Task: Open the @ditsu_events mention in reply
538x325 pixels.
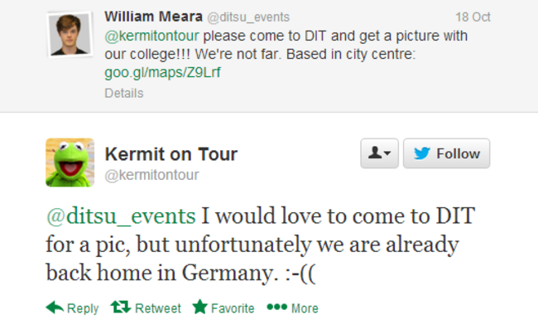Action: [x=121, y=216]
